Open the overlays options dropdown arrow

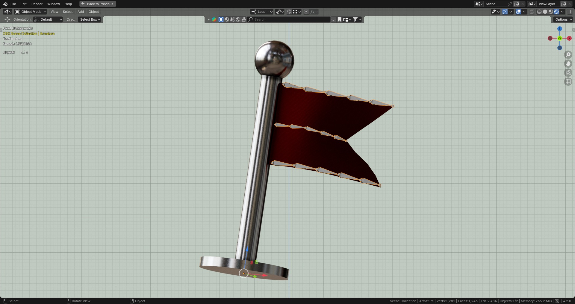524,12
